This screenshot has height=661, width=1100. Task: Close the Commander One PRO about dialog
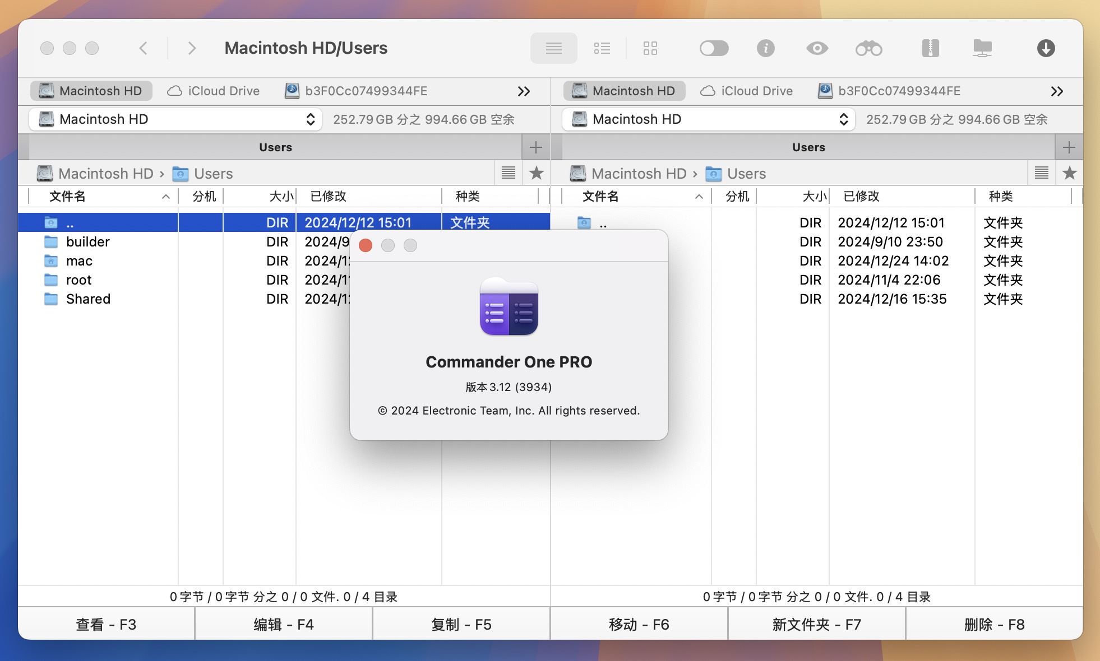click(366, 245)
